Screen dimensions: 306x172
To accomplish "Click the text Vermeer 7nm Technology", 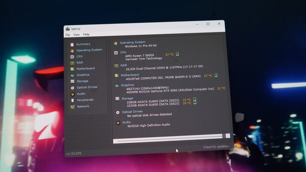I will pyautogui.click(x=144, y=59).
